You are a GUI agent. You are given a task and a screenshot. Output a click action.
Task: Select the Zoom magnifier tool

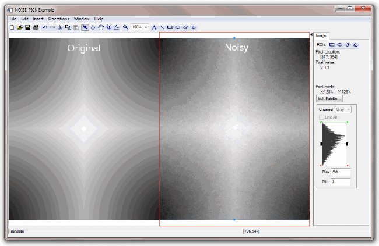[x=125, y=27]
